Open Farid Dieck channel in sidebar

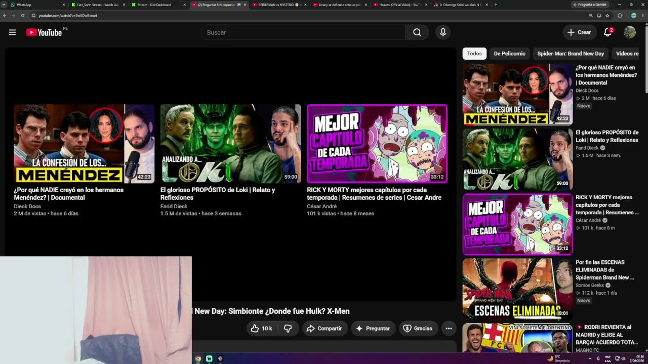pos(587,148)
